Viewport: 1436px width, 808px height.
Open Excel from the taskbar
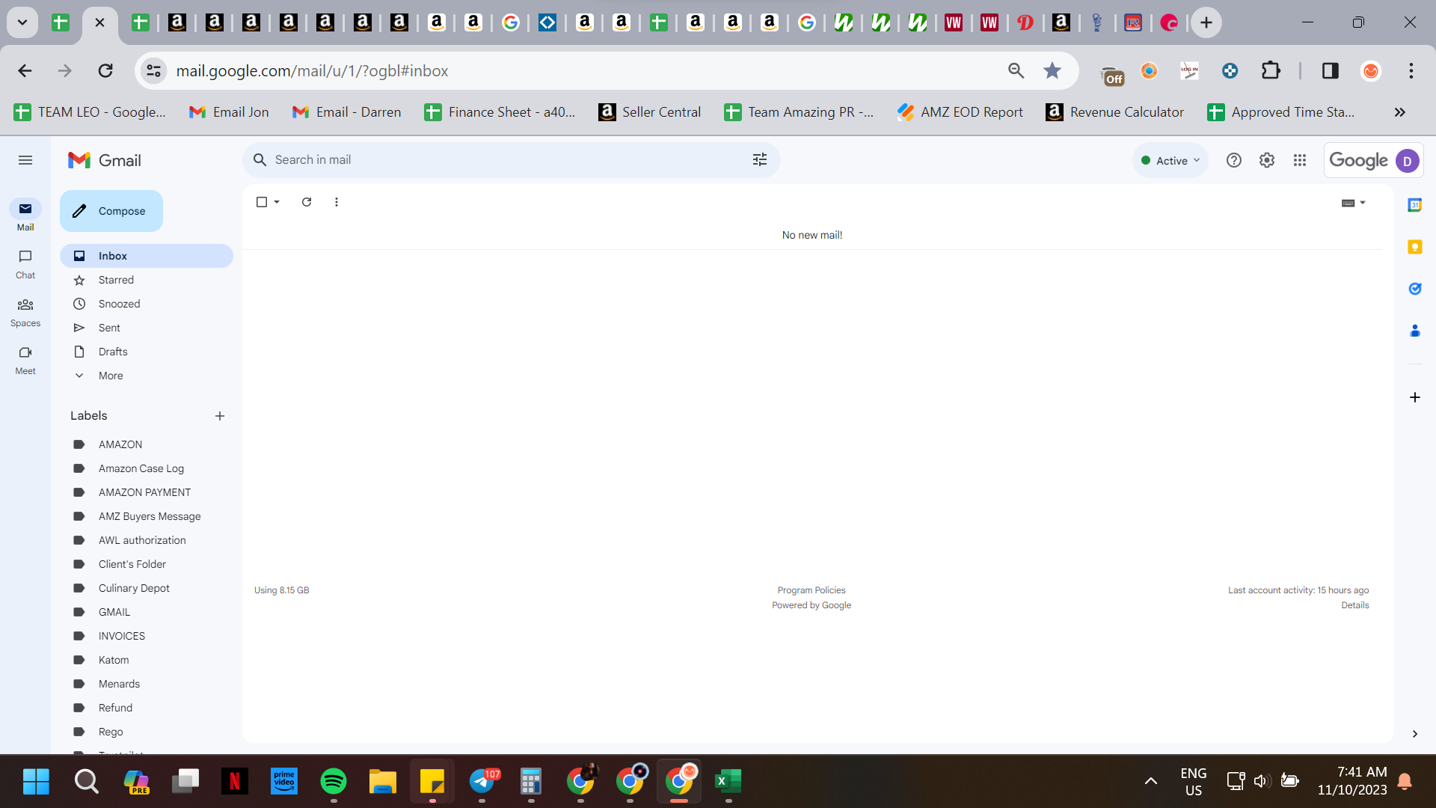(x=728, y=782)
